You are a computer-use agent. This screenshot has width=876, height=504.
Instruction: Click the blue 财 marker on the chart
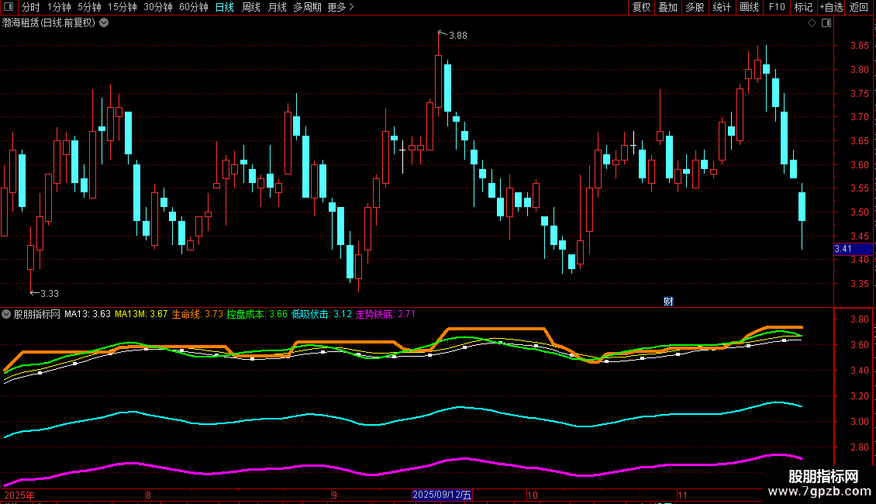(x=669, y=301)
